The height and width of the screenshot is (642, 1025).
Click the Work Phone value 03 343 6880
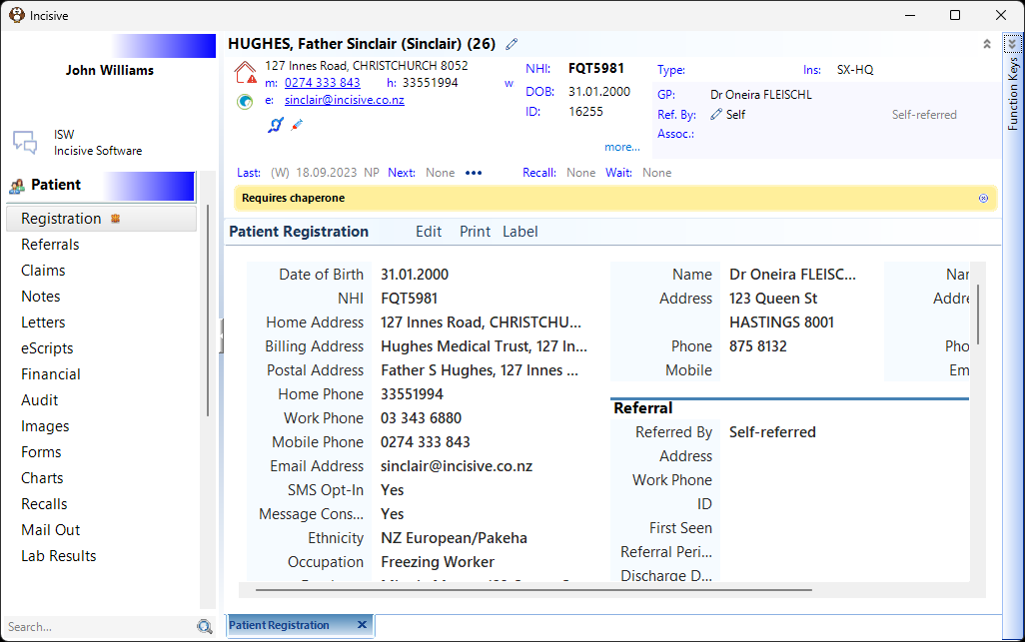421,418
